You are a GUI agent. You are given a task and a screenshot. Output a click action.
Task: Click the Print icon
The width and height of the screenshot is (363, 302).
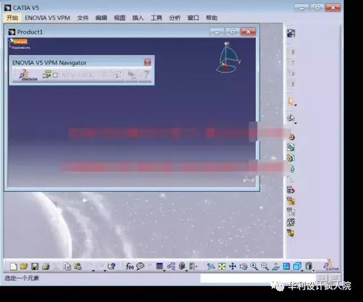pyautogui.click(x=46, y=266)
